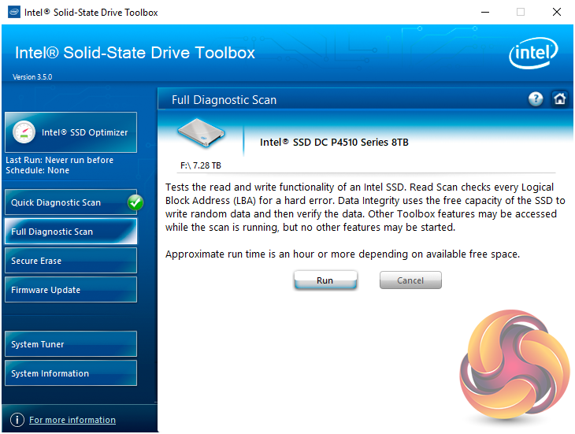Screen dimensions: 575x434
Task: Go to Home via house icon
Action: (x=559, y=99)
